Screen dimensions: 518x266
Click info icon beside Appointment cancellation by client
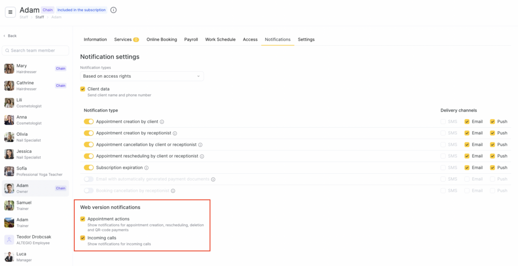(201, 145)
